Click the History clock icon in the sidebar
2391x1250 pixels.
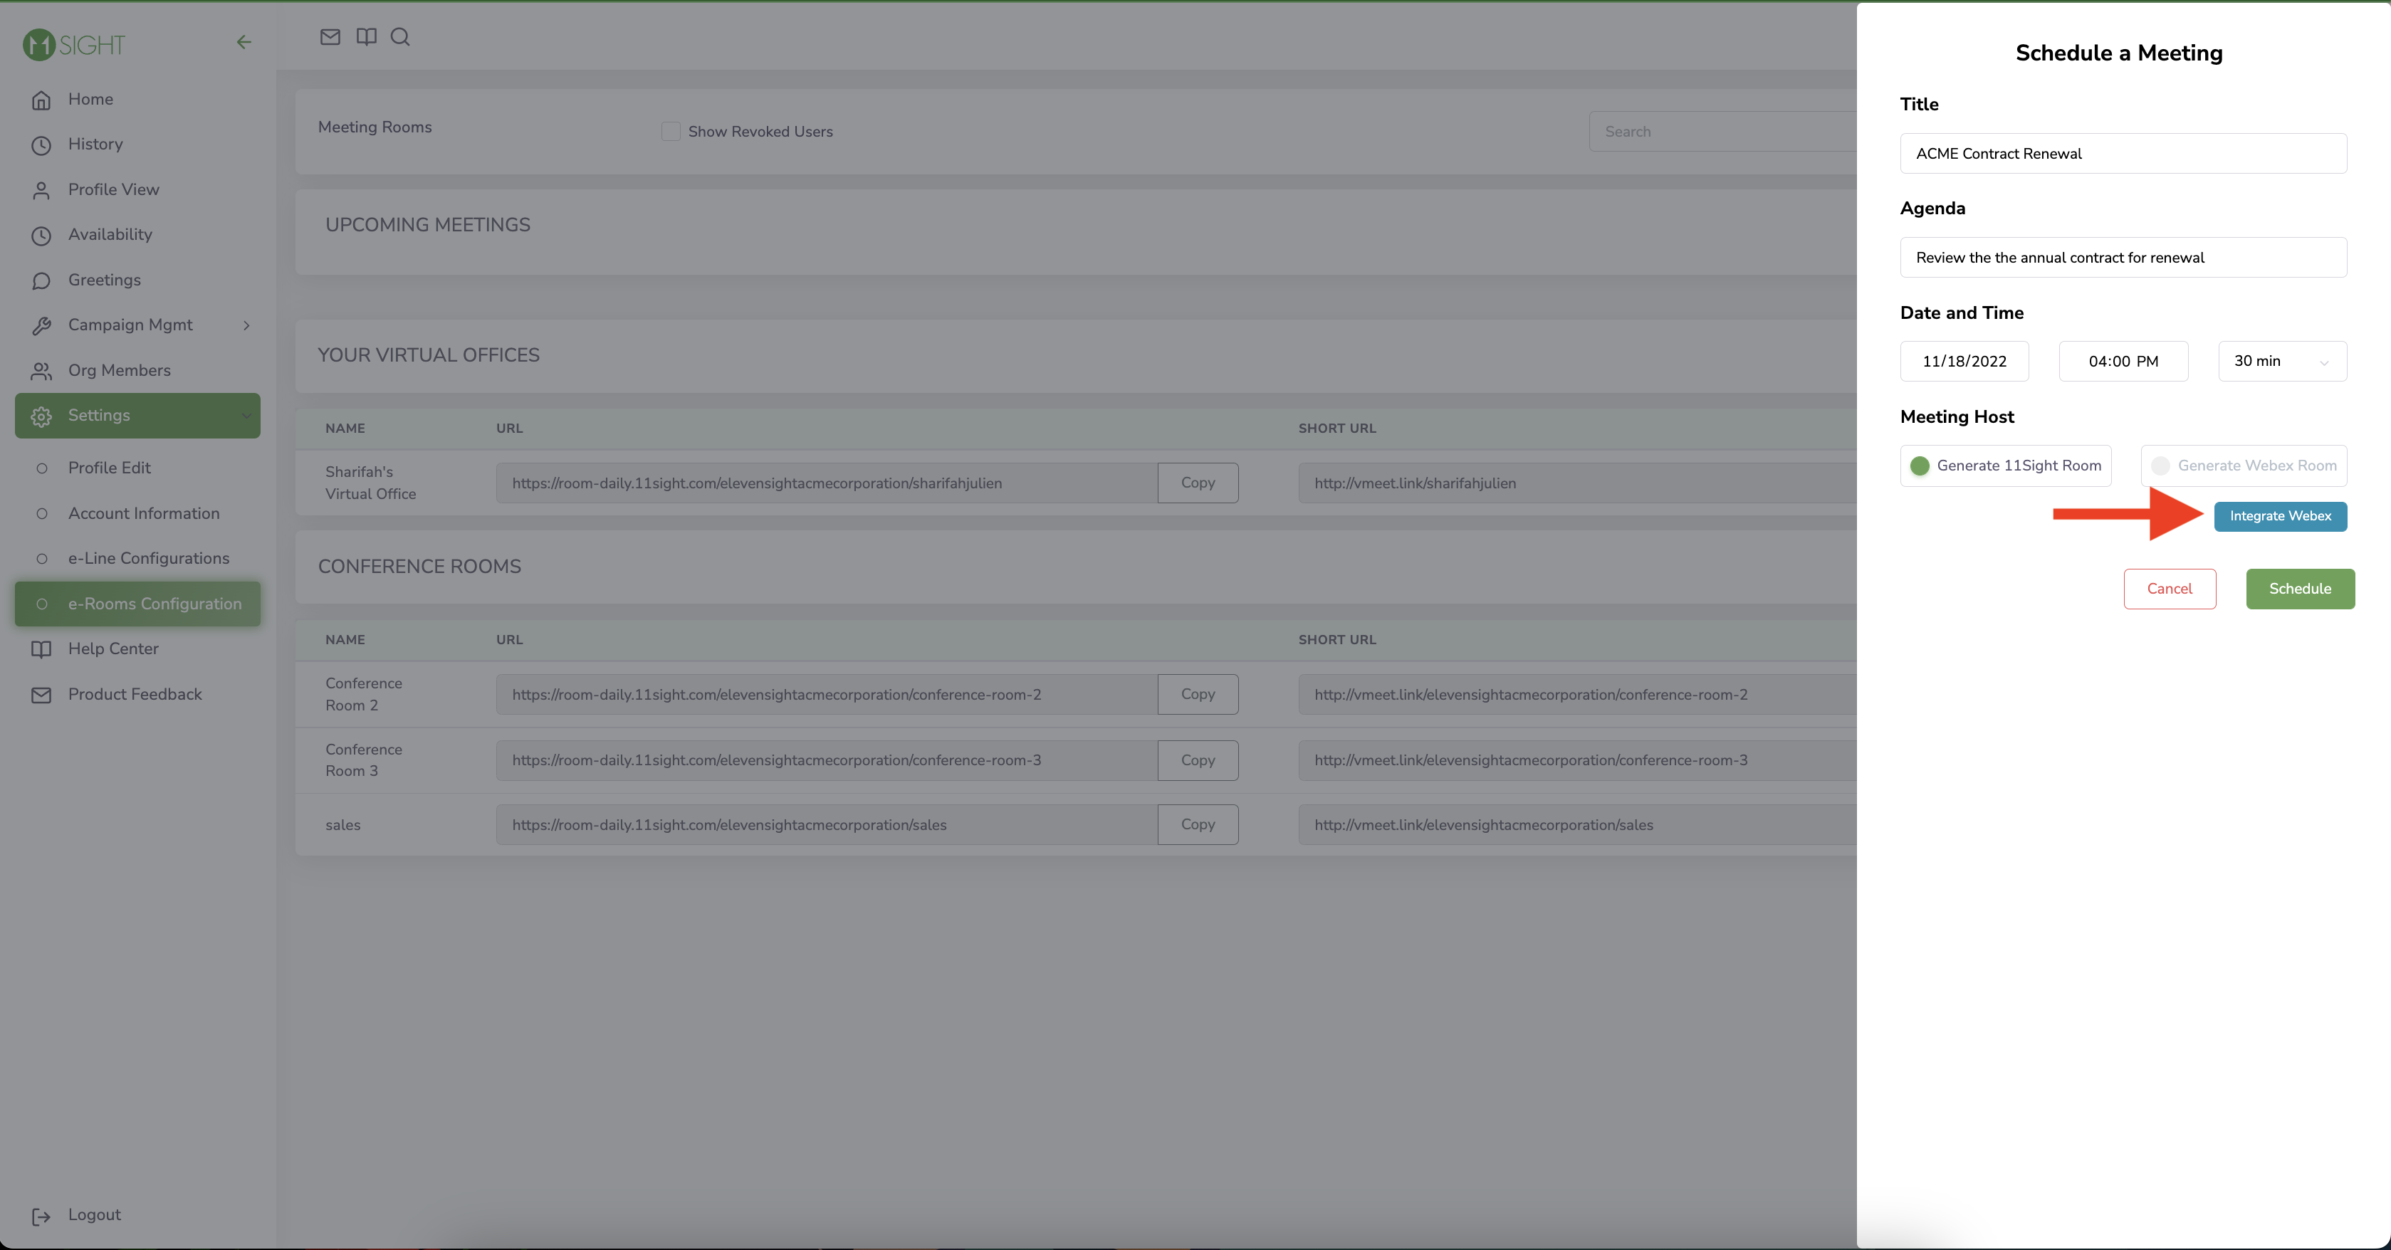coord(42,145)
